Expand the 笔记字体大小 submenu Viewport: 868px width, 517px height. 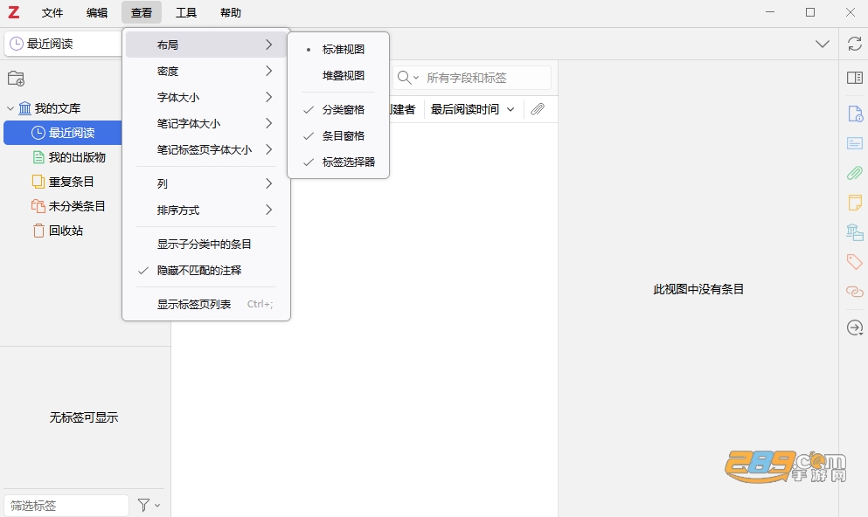[206, 123]
